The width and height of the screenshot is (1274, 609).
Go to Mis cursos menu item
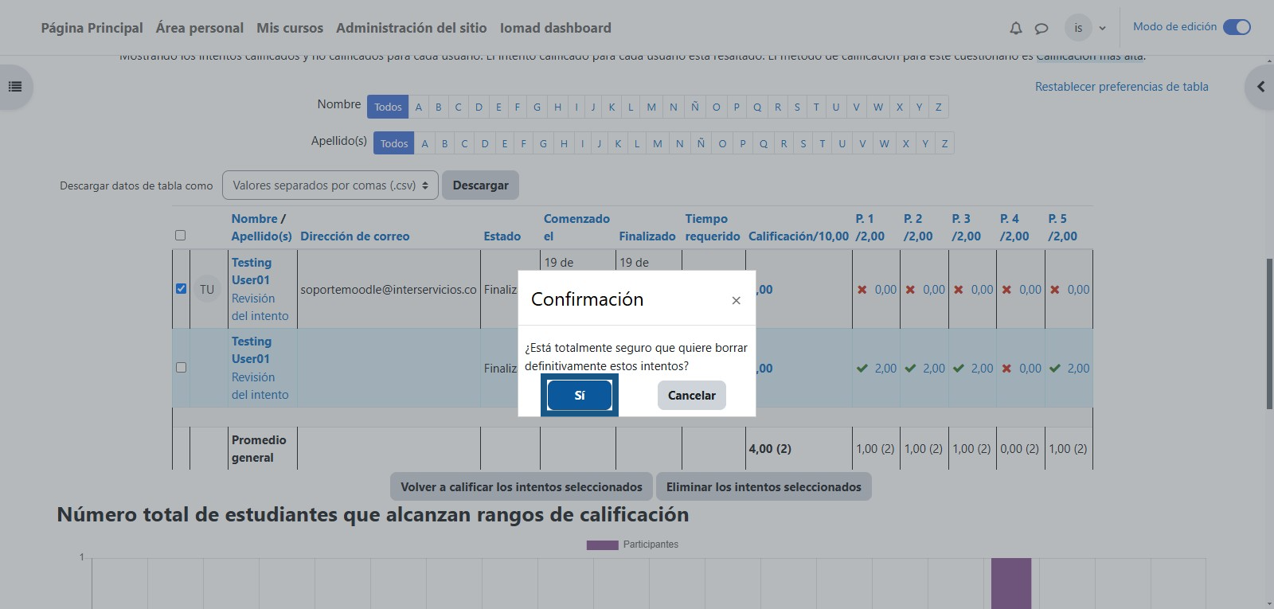(290, 28)
